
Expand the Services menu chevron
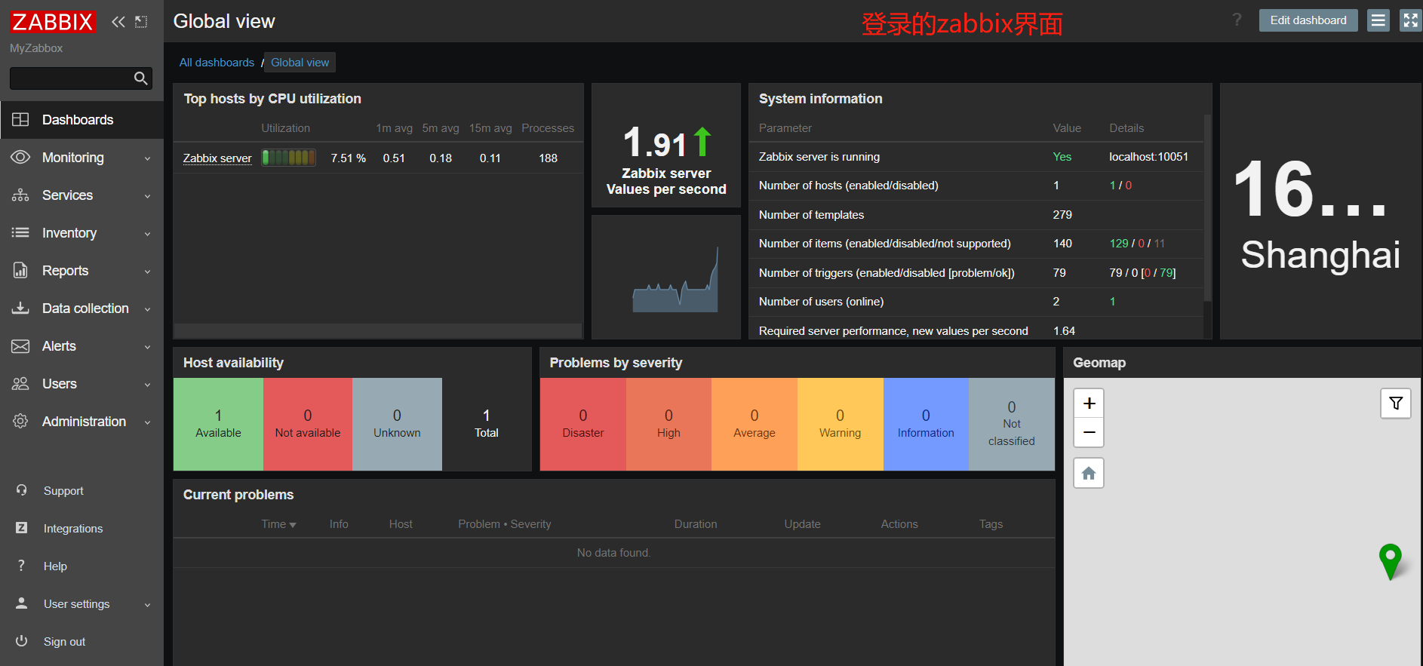click(148, 196)
